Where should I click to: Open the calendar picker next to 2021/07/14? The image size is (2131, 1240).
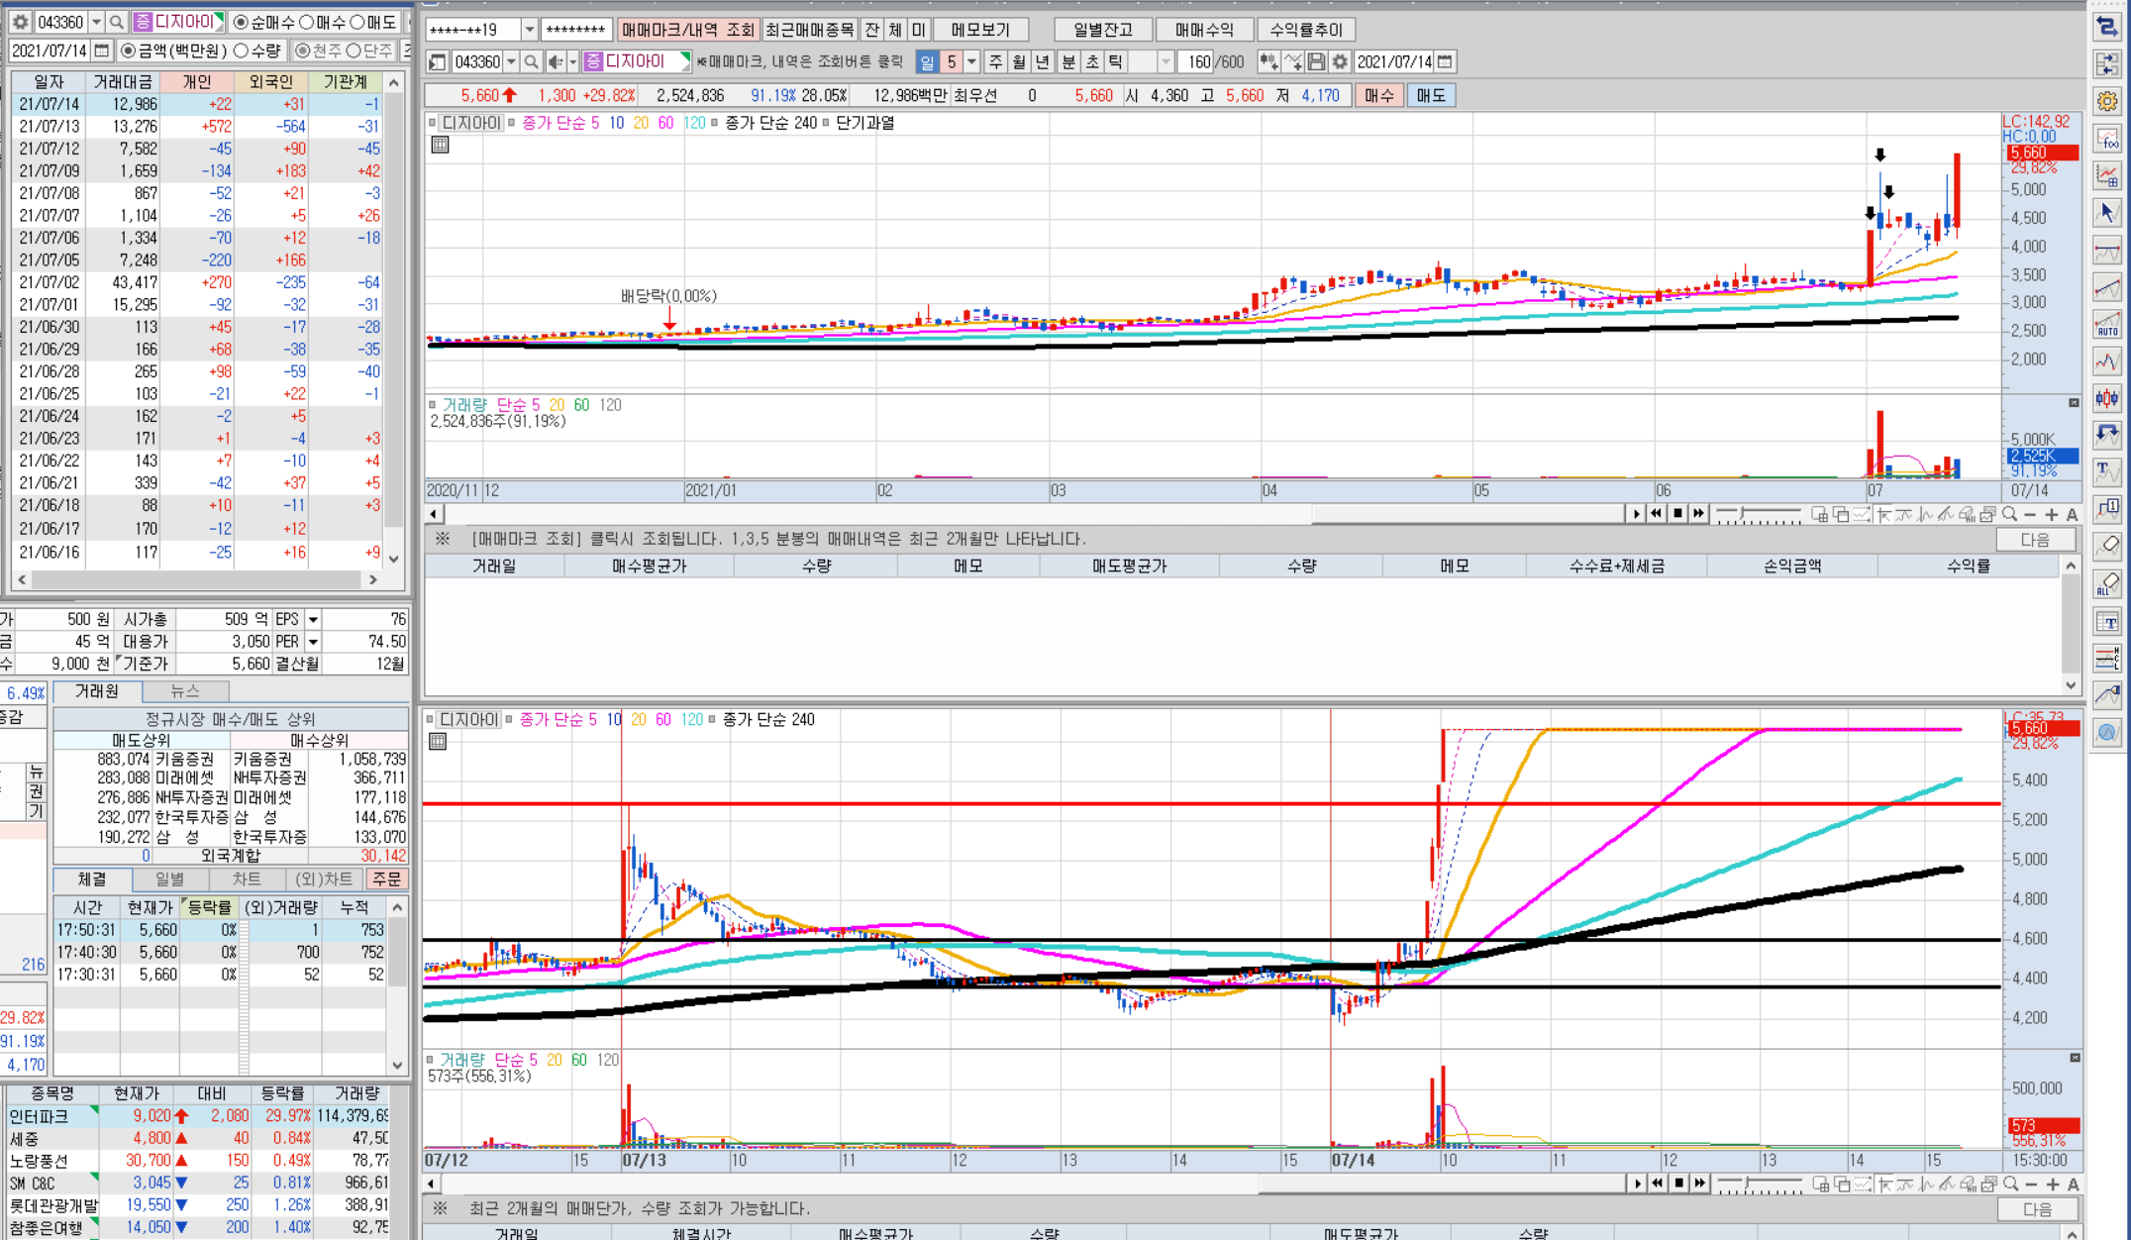click(x=101, y=51)
